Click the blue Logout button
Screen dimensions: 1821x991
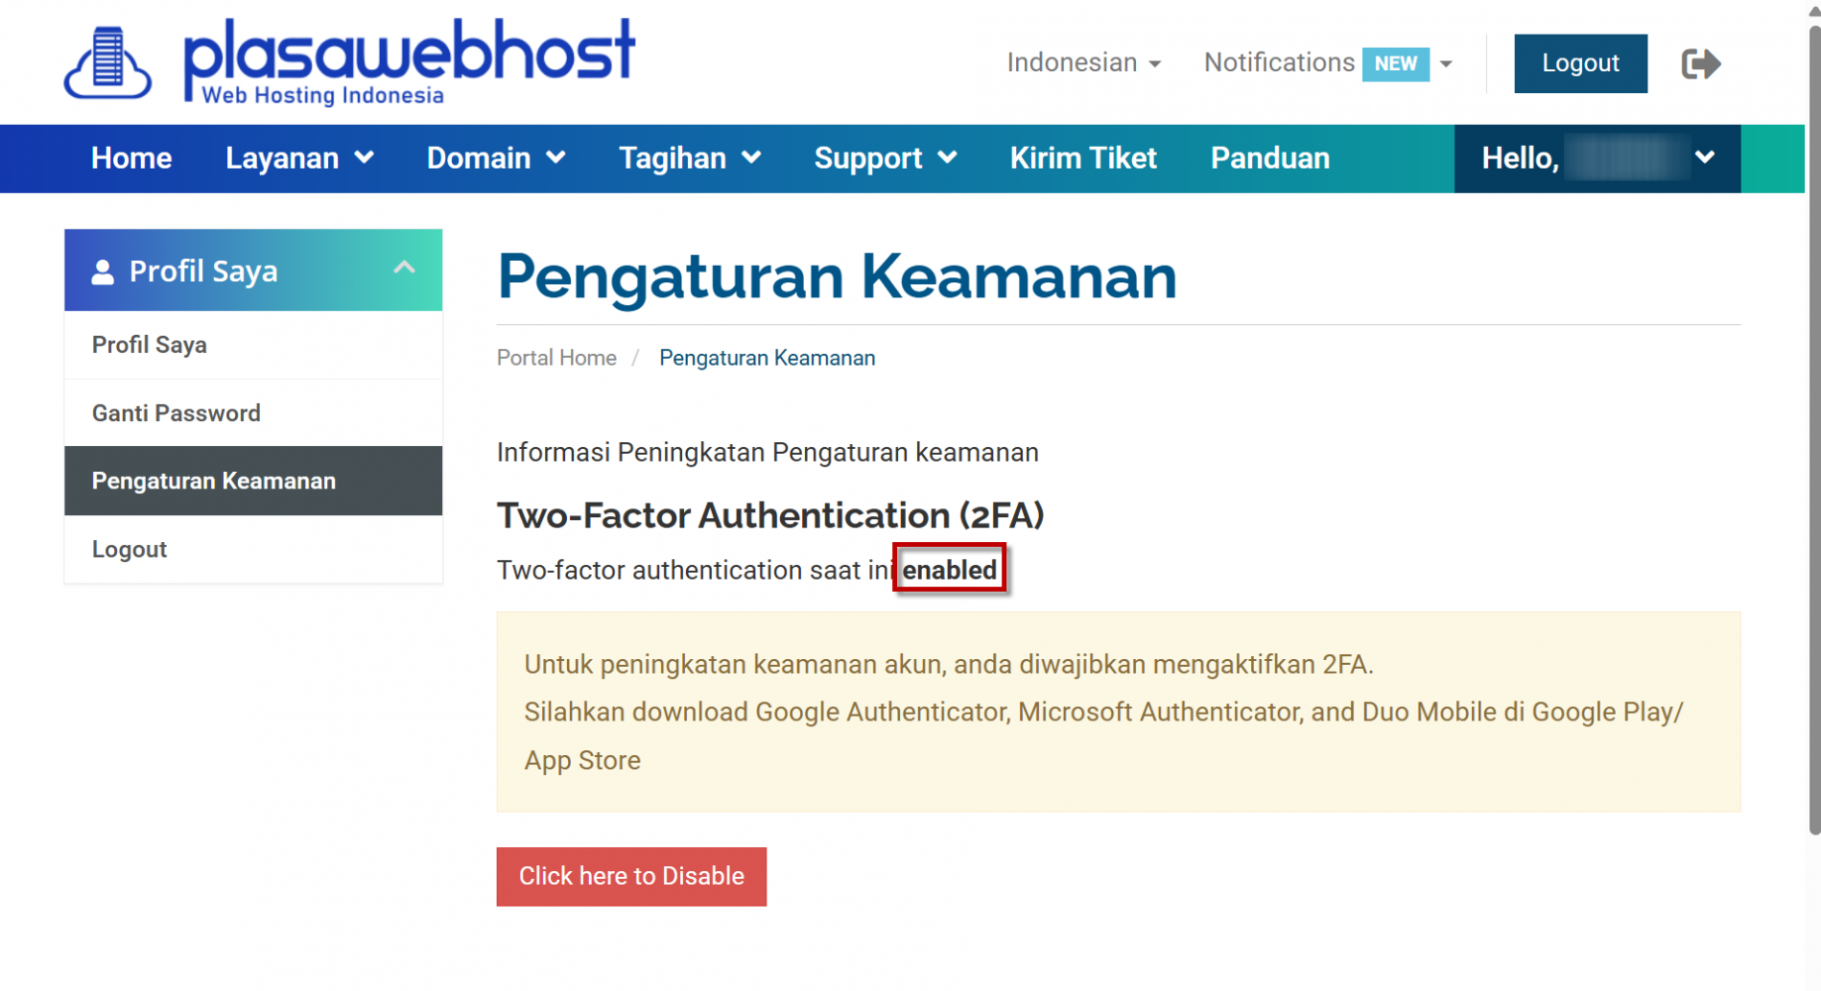(1580, 63)
